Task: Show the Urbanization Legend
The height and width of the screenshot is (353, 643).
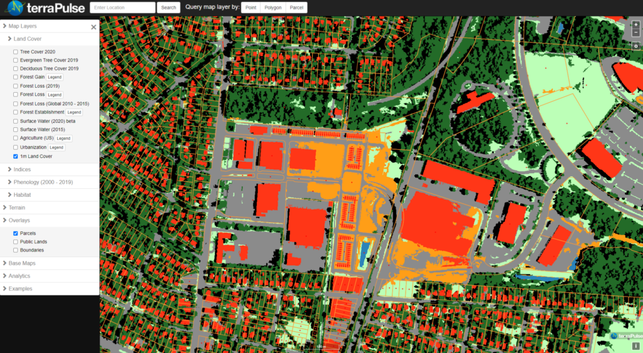Action: (x=57, y=147)
